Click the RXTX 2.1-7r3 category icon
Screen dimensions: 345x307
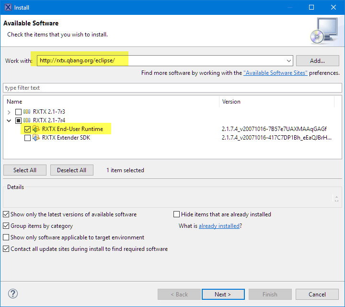click(27, 112)
